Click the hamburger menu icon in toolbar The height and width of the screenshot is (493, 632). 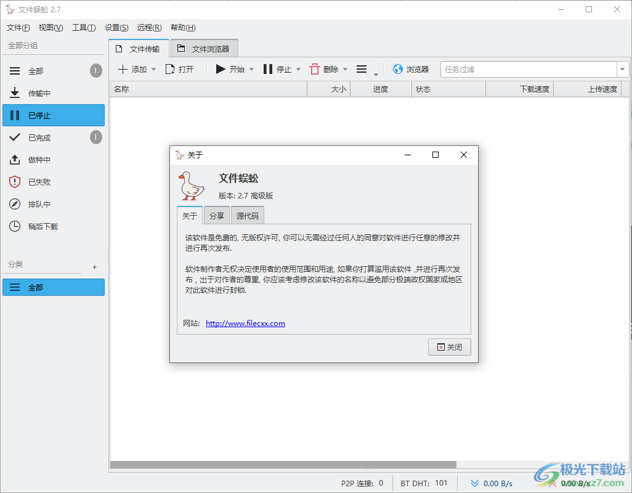[362, 69]
